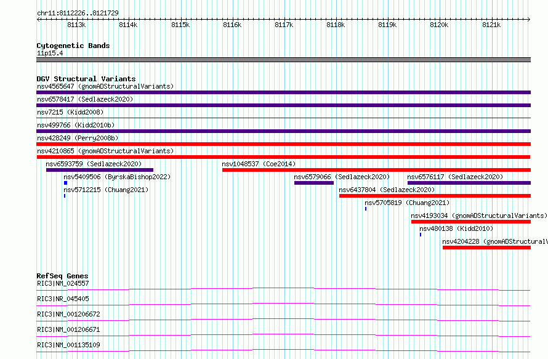Click the 8116k ruler tick label

pyautogui.click(x=232, y=25)
